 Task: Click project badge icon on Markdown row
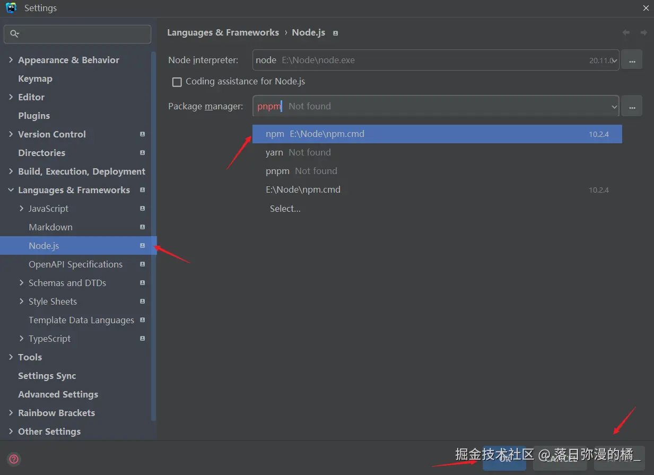click(142, 227)
